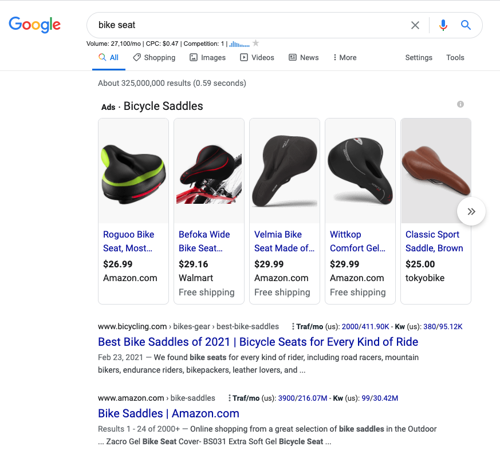Click the Walmart seller name

tap(196, 278)
